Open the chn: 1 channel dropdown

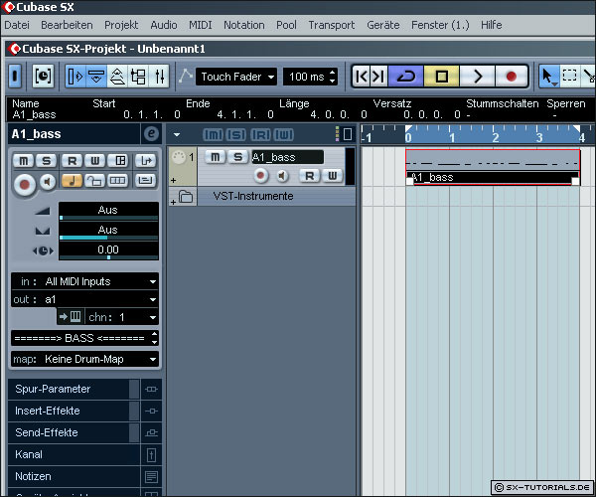pos(121,317)
